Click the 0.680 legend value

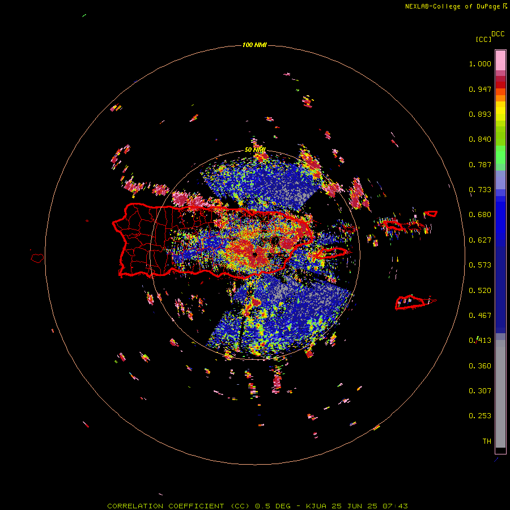pos(480,215)
